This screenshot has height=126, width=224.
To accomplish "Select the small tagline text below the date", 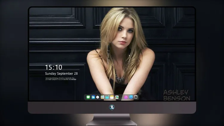I will [x=61, y=79].
